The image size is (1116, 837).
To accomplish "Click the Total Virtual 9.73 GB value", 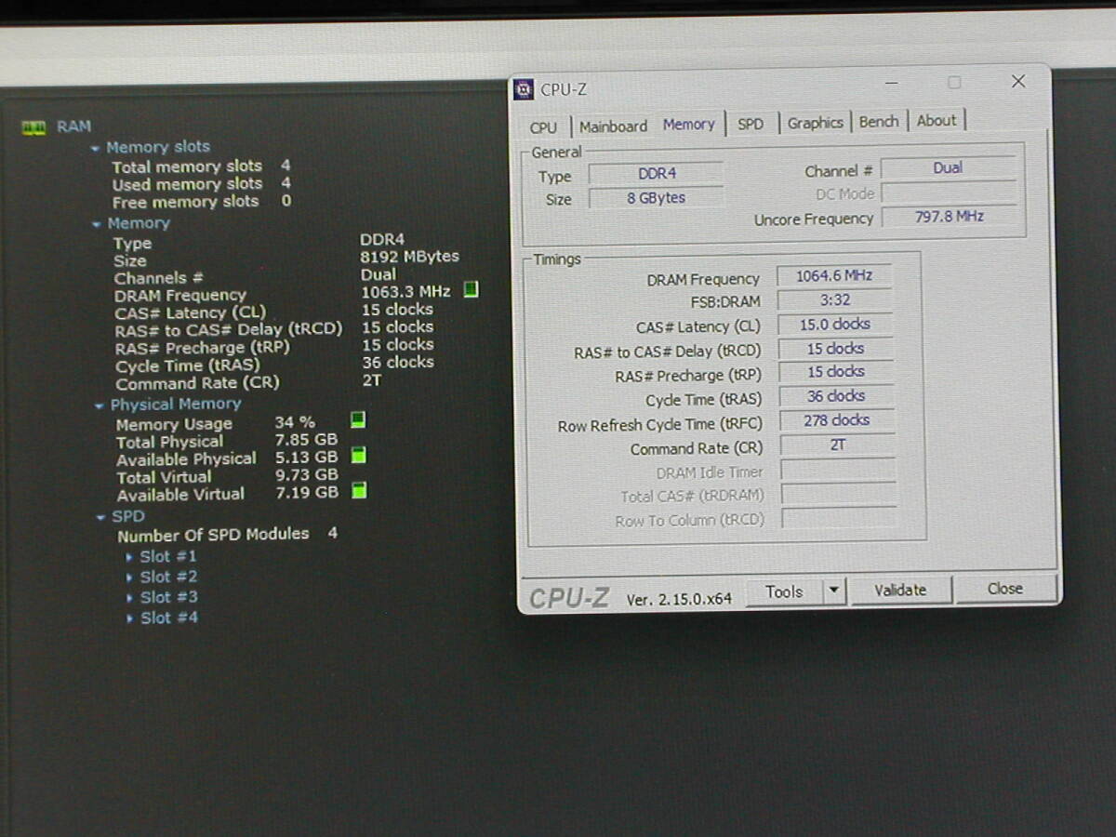I will tap(306, 475).
